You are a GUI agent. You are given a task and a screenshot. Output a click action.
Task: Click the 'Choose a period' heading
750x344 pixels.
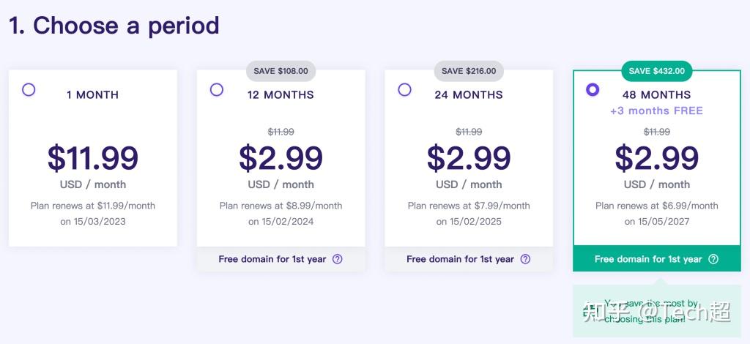[114, 26]
